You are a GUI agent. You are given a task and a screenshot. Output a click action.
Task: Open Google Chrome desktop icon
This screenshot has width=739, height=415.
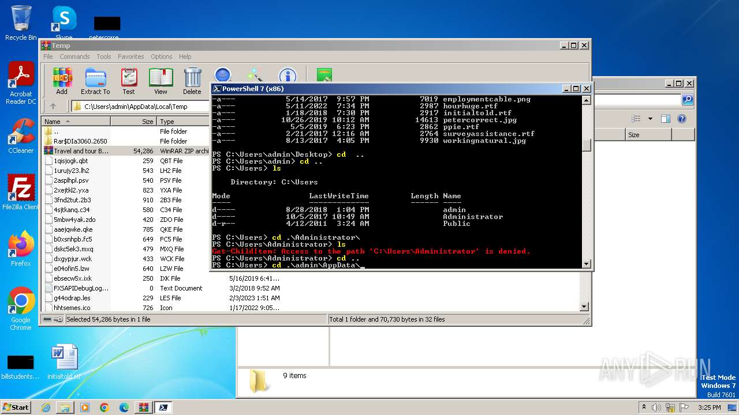click(x=21, y=309)
